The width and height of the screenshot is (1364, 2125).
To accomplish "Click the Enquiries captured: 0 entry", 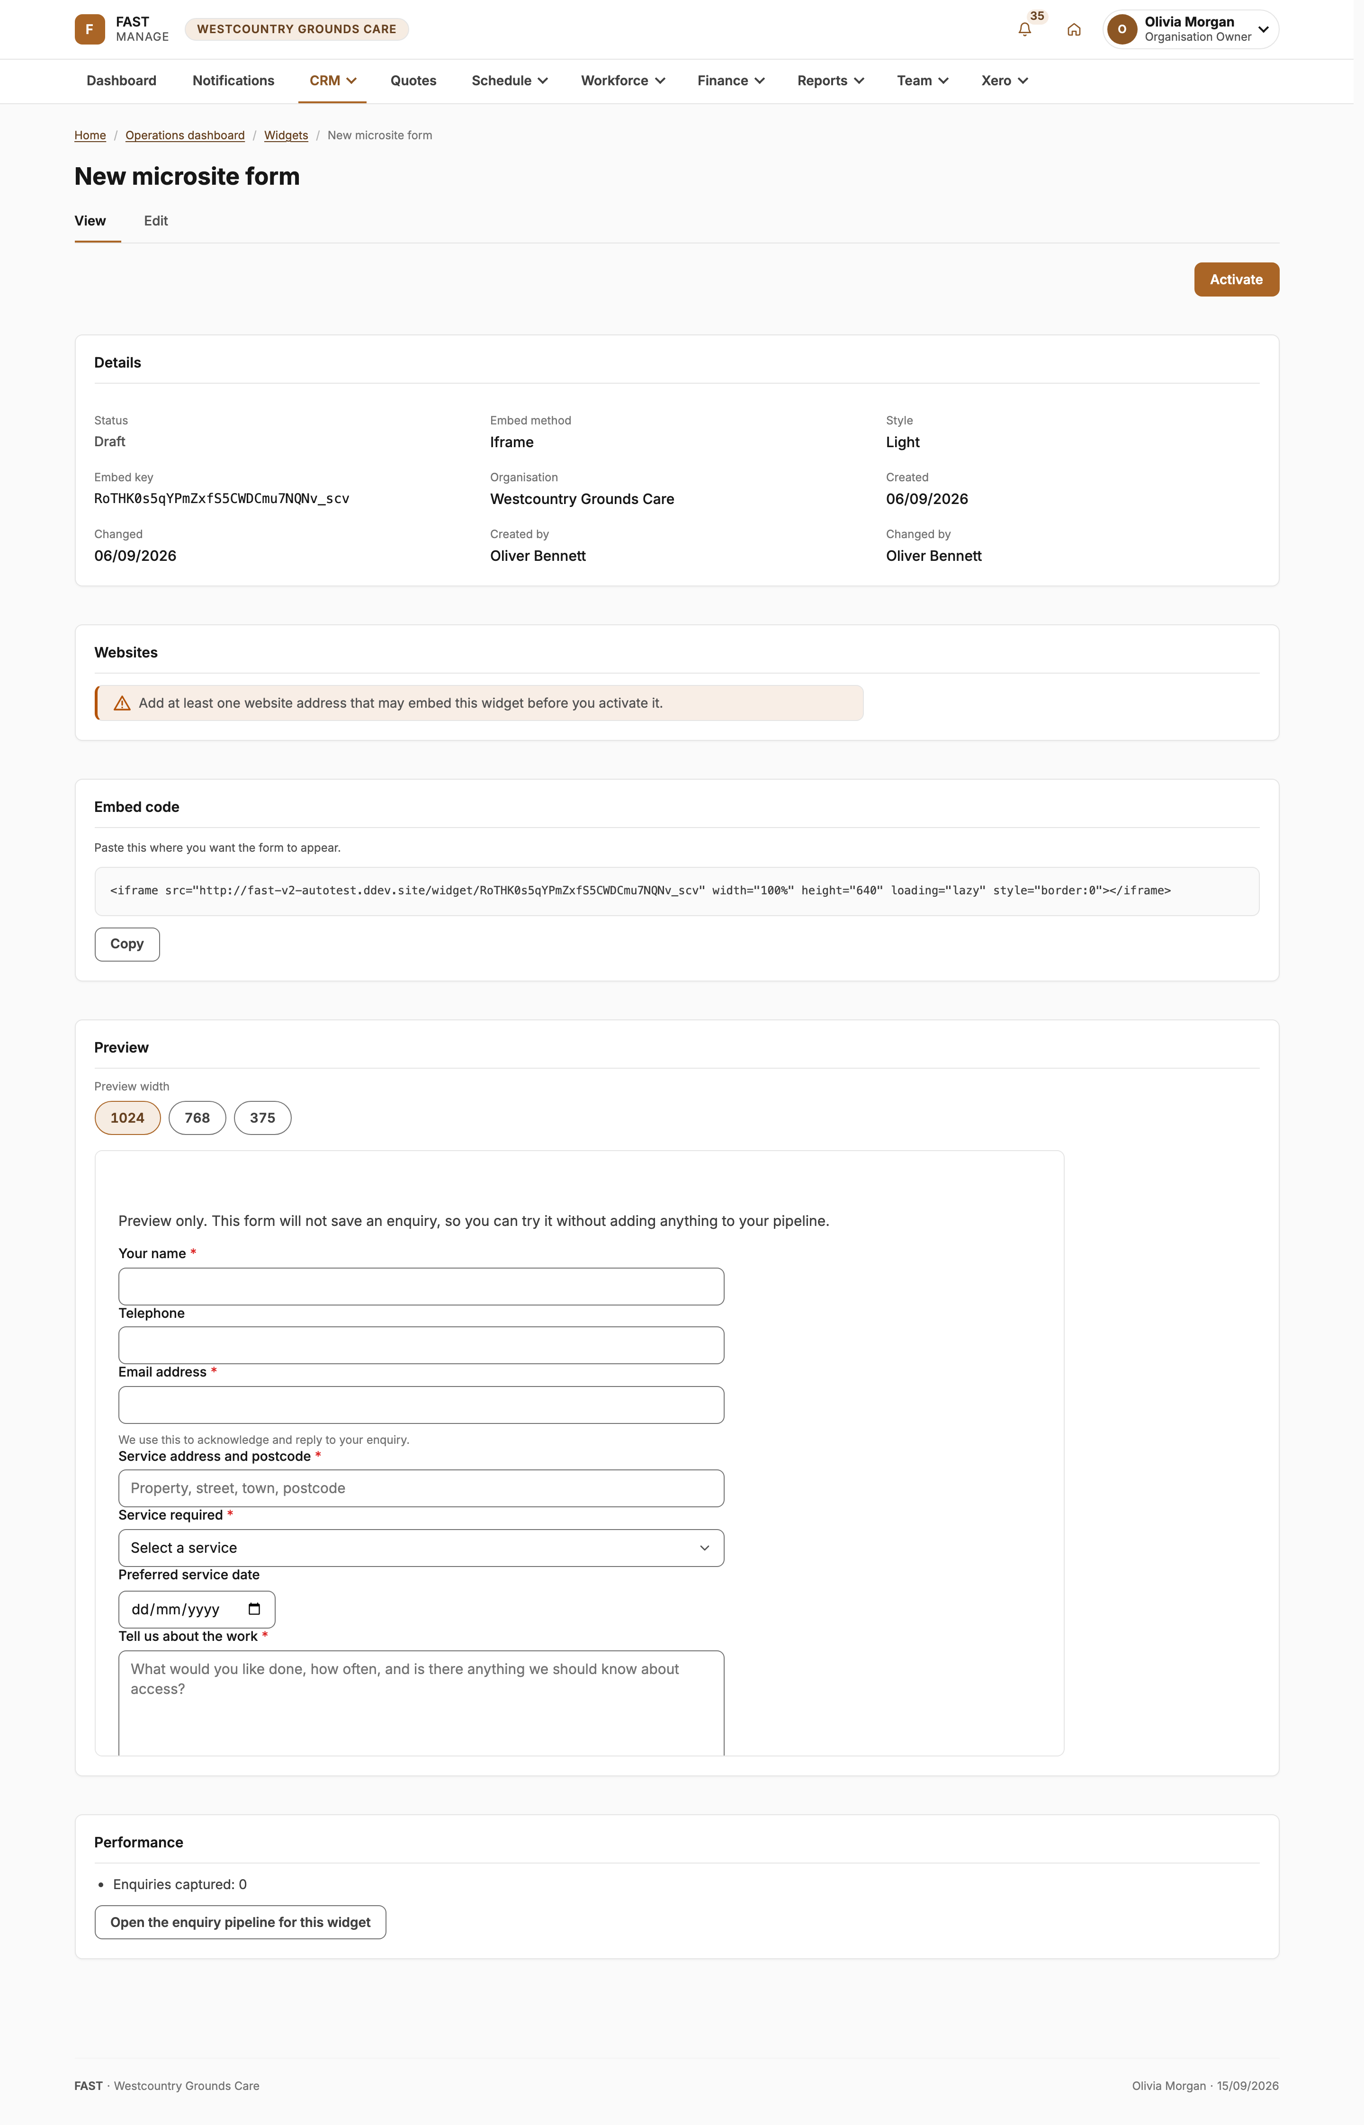I will click(x=180, y=1884).
